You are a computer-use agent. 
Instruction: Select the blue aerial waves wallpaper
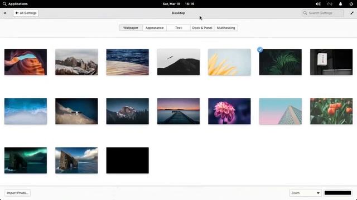tap(26, 111)
